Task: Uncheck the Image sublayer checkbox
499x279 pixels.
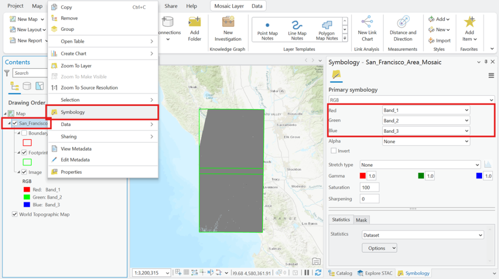Action: [24, 172]
